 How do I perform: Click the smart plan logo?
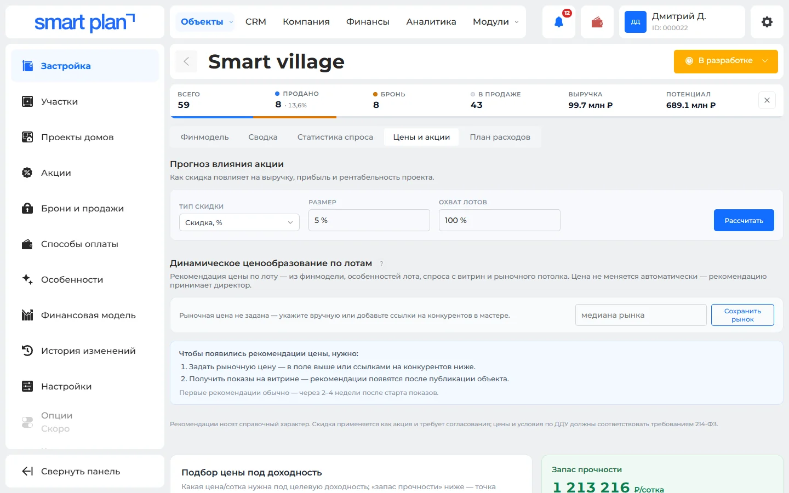tap(85, 22)
